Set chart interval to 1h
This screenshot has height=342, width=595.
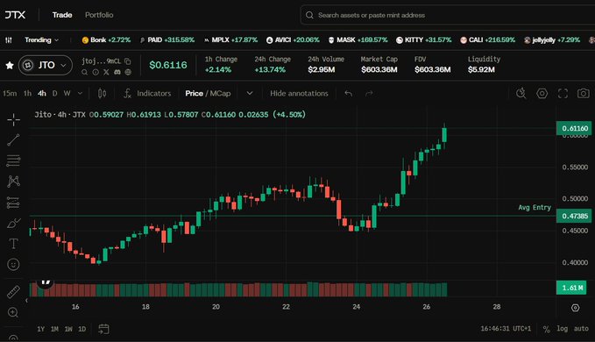click(x=28, y=93)
